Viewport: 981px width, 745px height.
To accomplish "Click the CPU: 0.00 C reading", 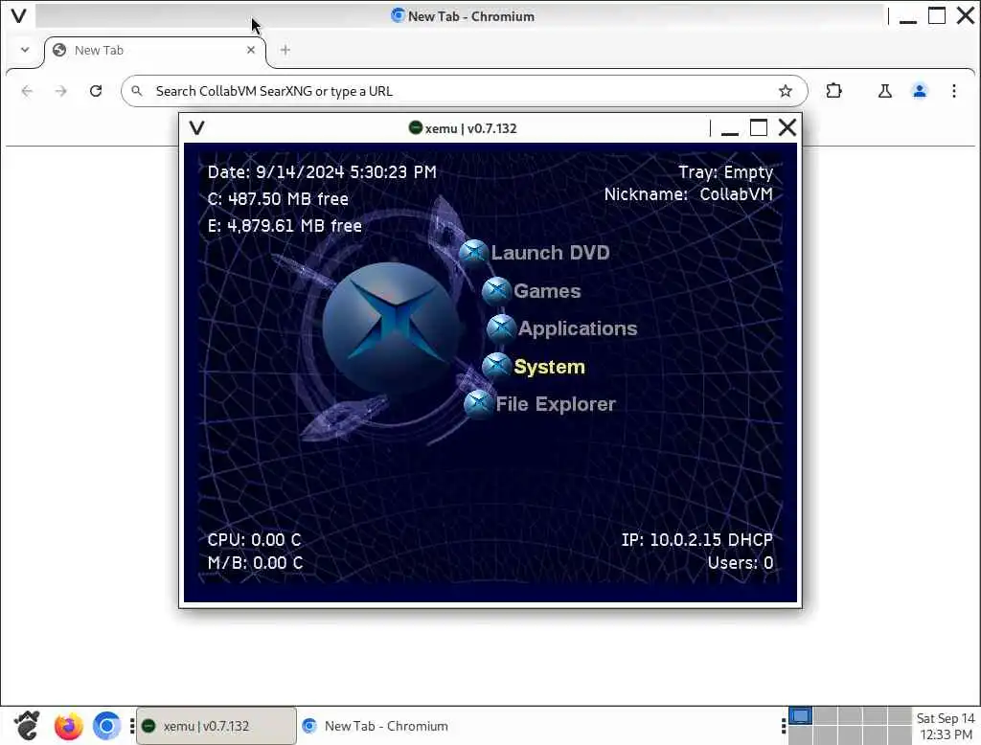I will [254, 540].
